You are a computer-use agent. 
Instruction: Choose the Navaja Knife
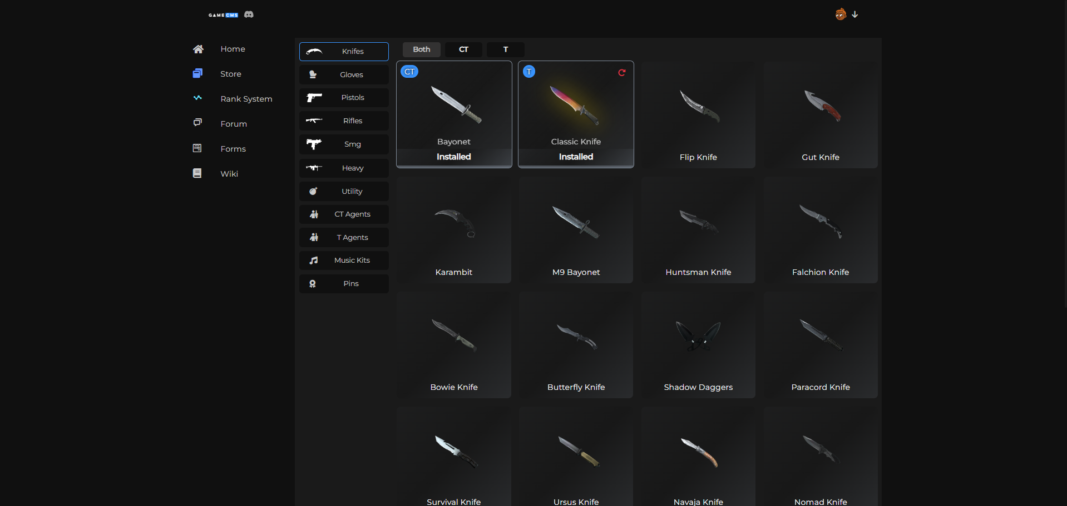click(x=698, y=457)
